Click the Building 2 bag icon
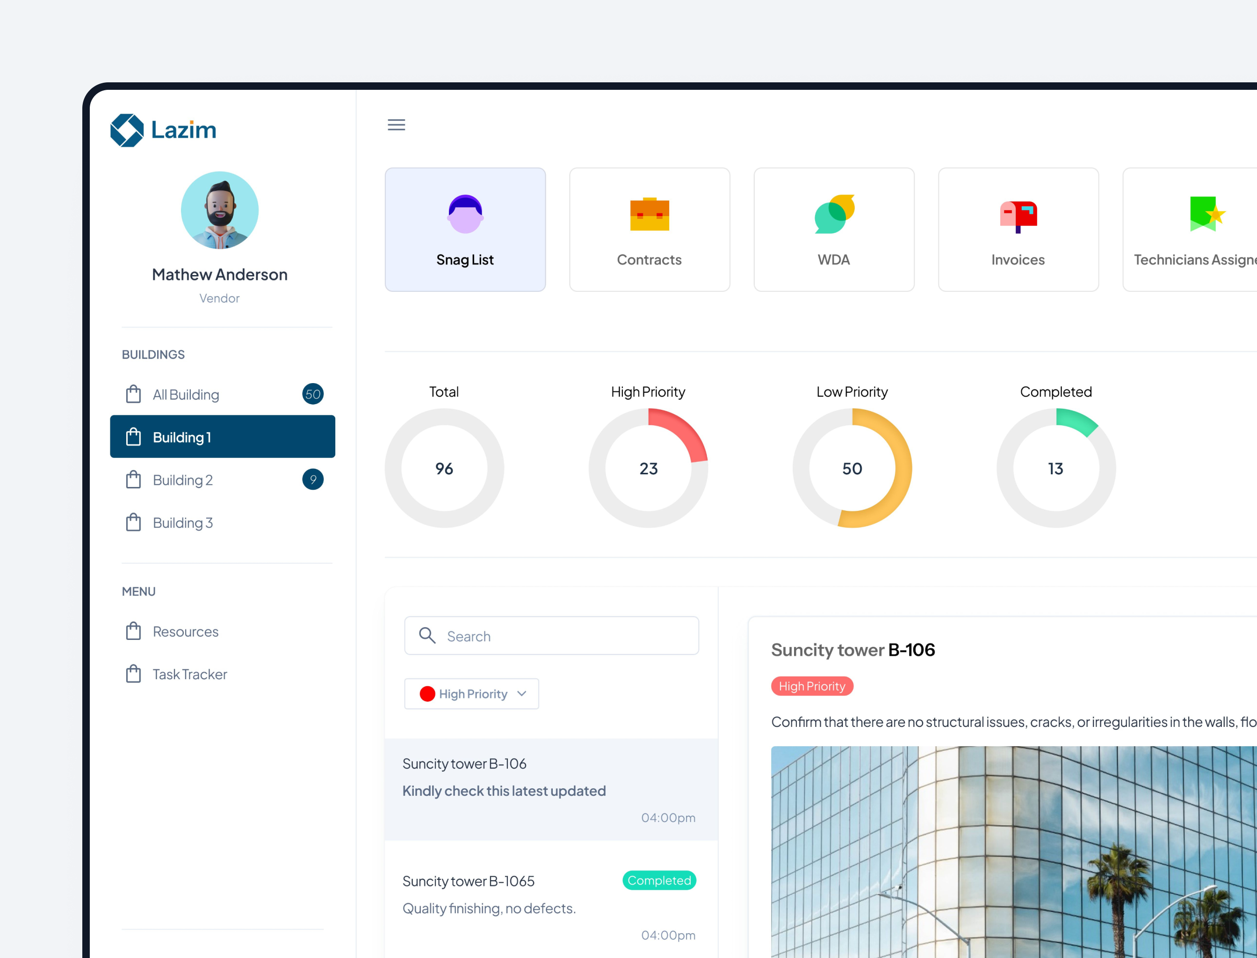 133,479
